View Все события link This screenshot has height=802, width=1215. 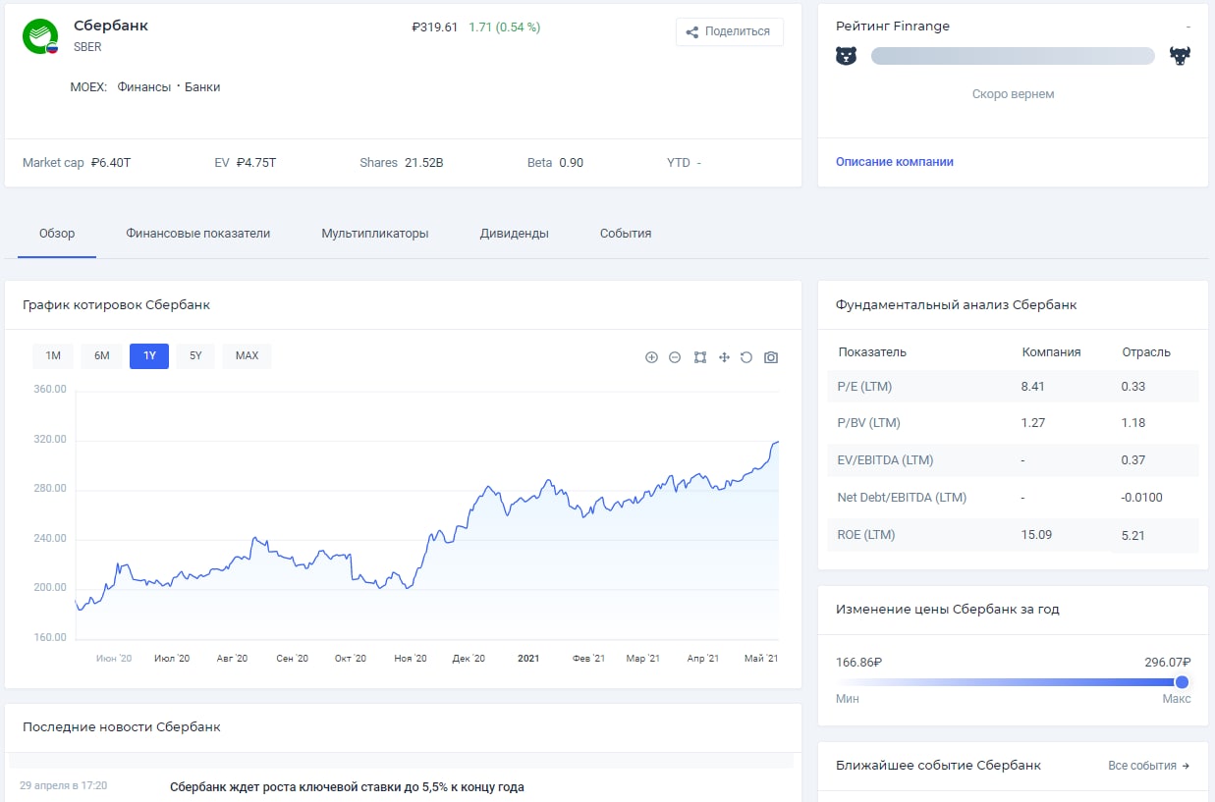[x=1148, y=766]
